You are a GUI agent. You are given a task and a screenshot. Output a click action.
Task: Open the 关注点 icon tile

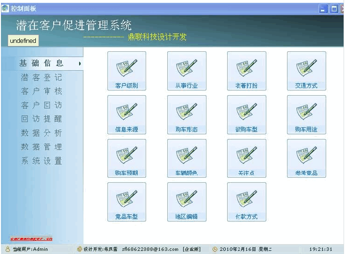(246, 158)
